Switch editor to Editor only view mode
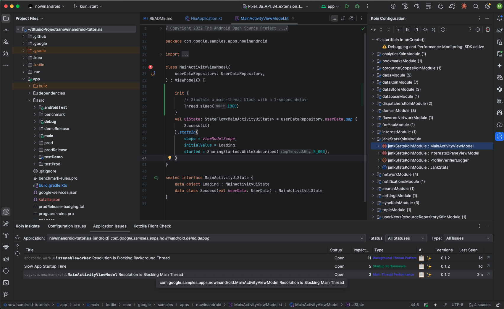504x309 pixels. 335,18
